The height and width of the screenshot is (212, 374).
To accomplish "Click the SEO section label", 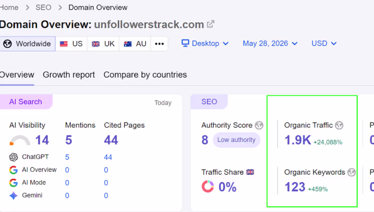I will click(x=209, y=102).
